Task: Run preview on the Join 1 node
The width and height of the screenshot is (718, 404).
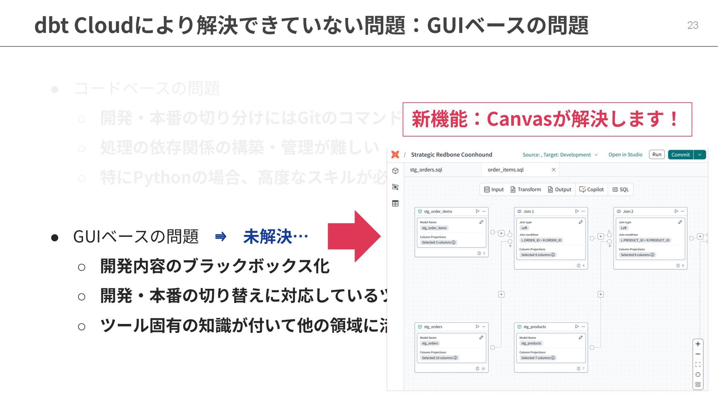Action: pyautogui.click(x=577, y=211)
